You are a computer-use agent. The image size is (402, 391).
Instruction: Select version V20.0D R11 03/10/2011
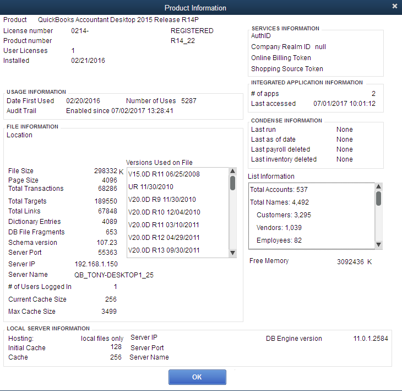coord(164,225)
